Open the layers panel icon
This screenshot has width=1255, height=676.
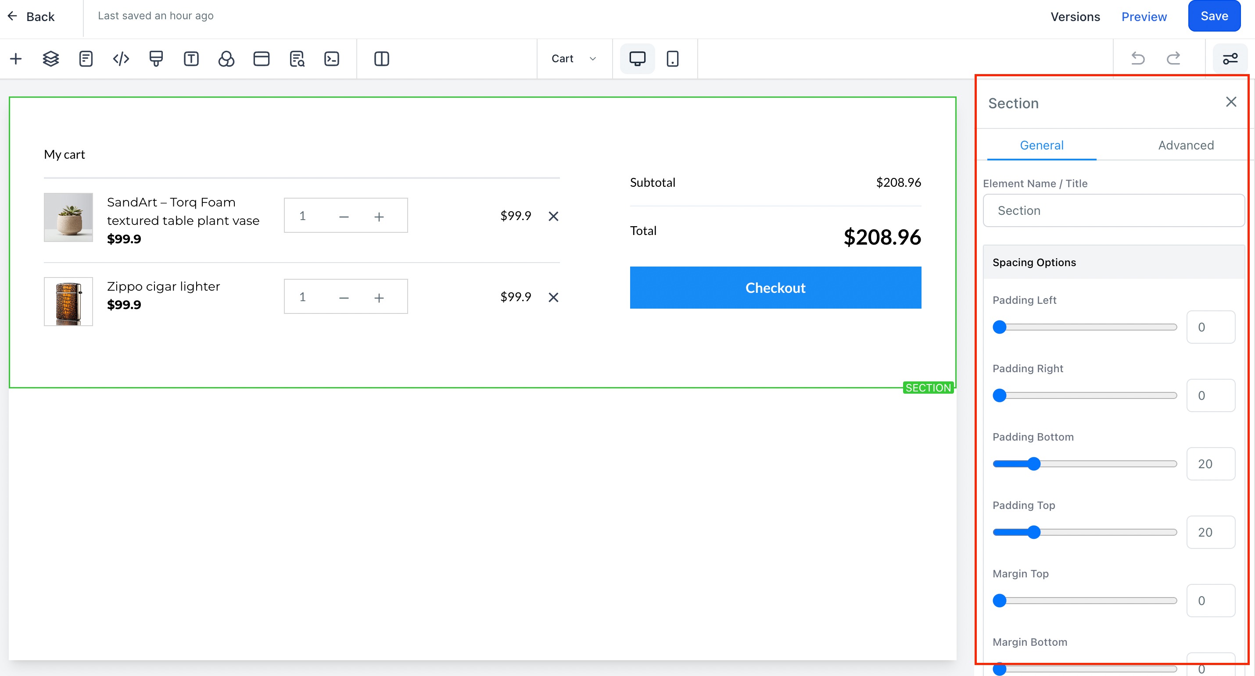(50, 59)
